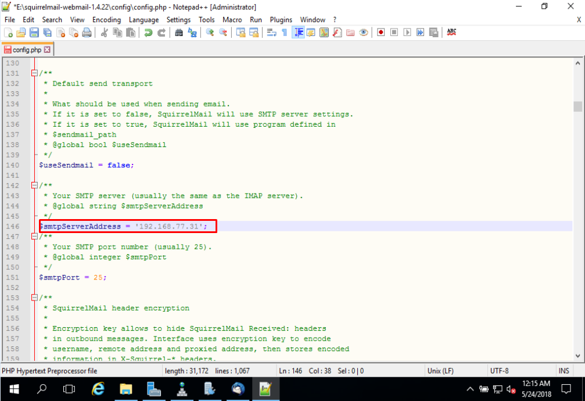Viewport: 585px width, 401px height.
Task: Click the Copy toolbar icon
Action: pos(117,33)
